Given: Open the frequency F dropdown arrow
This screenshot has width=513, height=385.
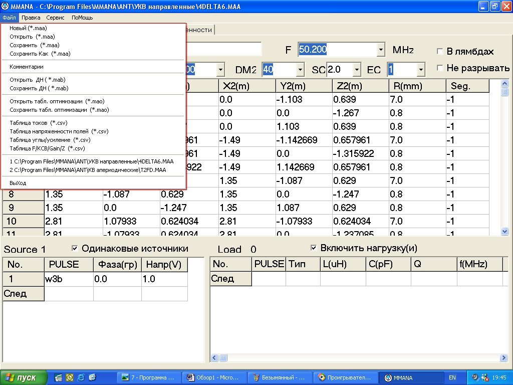Looking at the screenshot, I should (x=381, y=50).
